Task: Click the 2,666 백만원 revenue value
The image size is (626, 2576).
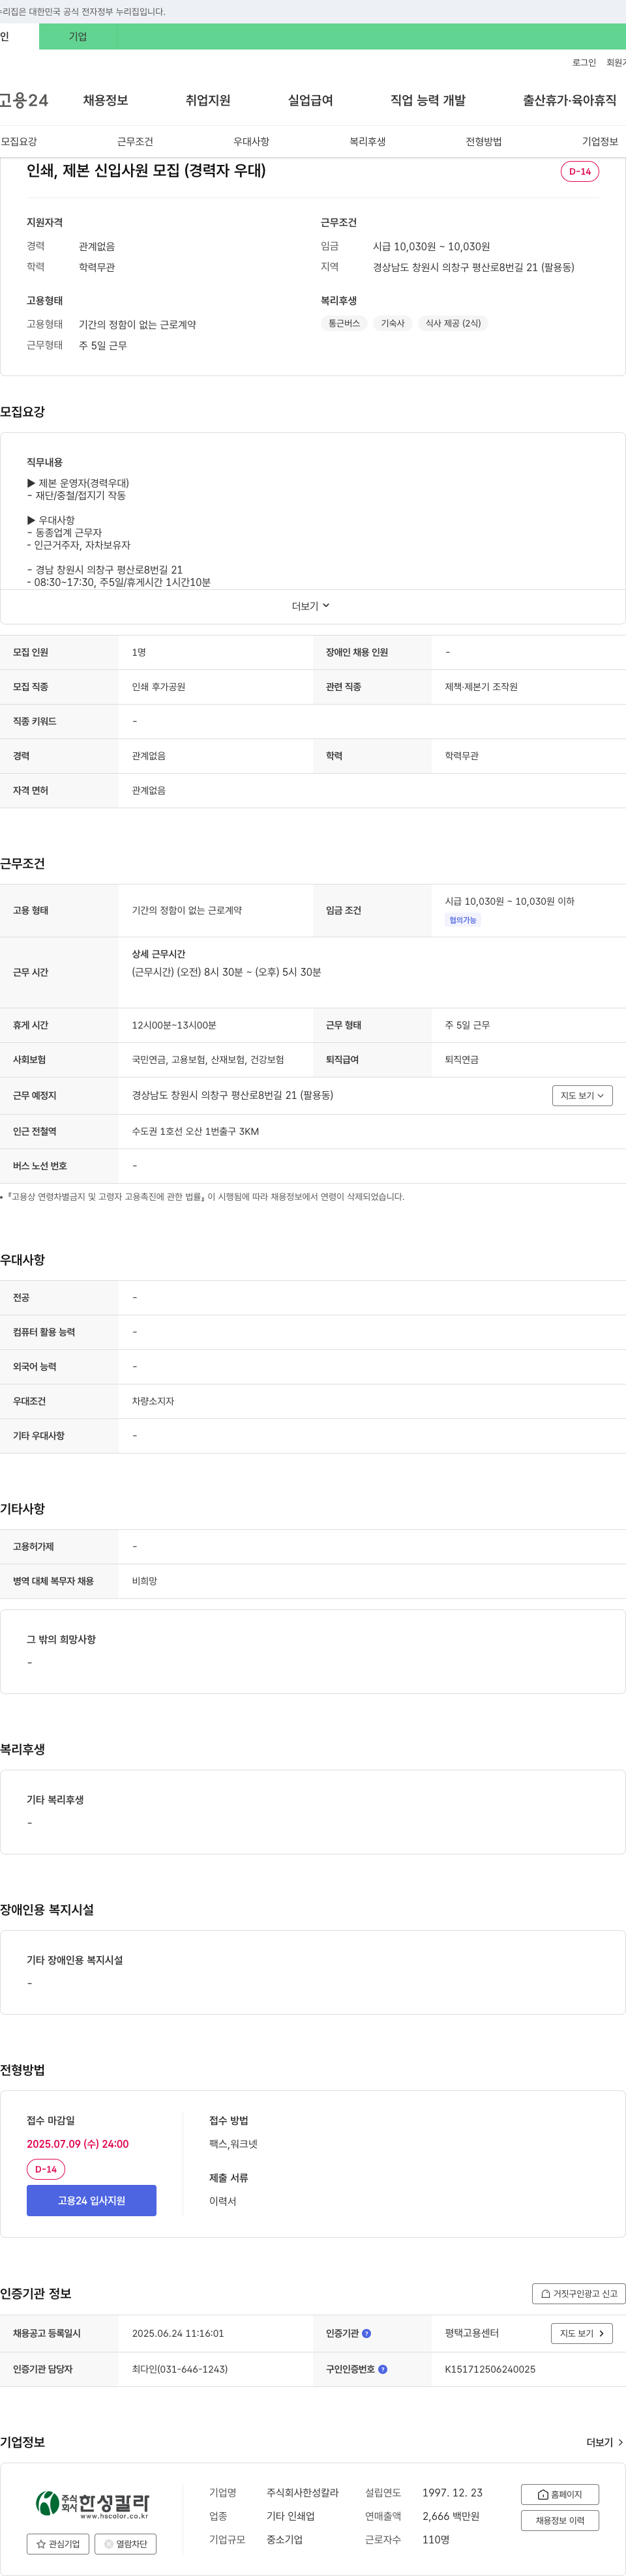Action: (451, 2516)
